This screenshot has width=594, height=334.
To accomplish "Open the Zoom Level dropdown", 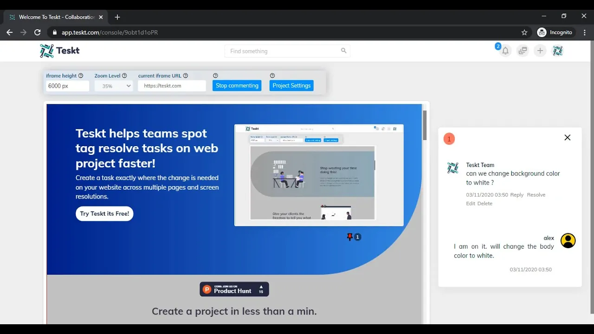I will 114,86.
